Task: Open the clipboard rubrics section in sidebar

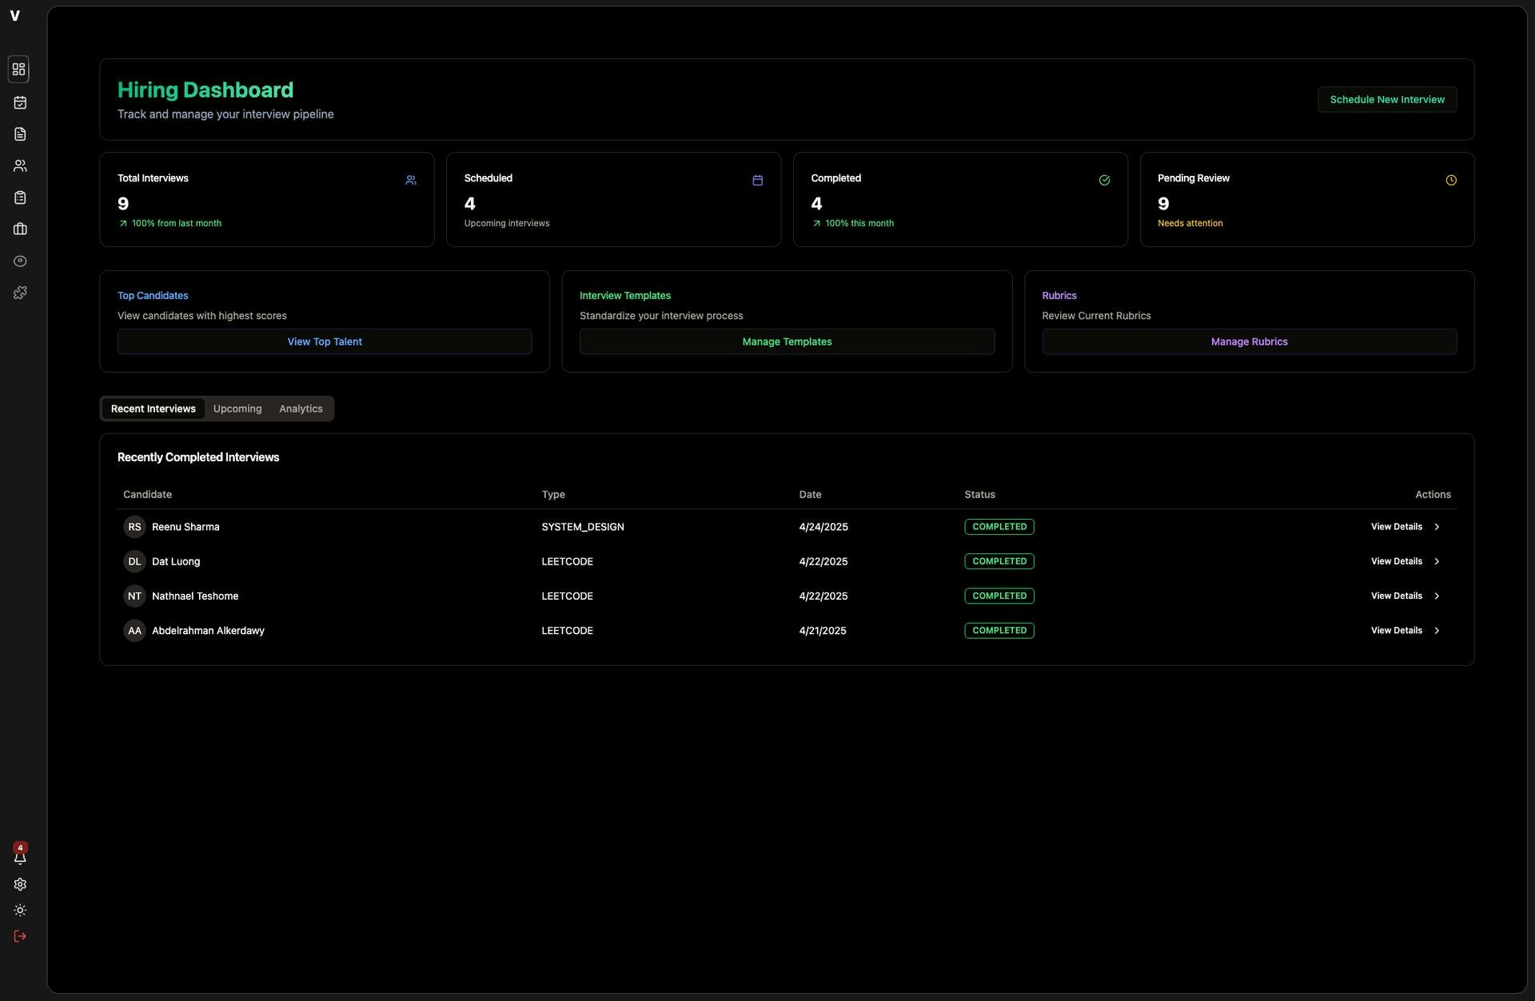Action: pos(19,197)
